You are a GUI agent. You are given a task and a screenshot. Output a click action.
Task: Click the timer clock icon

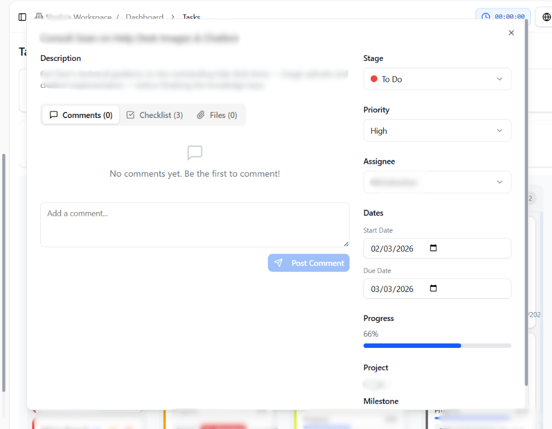point(485,17)
